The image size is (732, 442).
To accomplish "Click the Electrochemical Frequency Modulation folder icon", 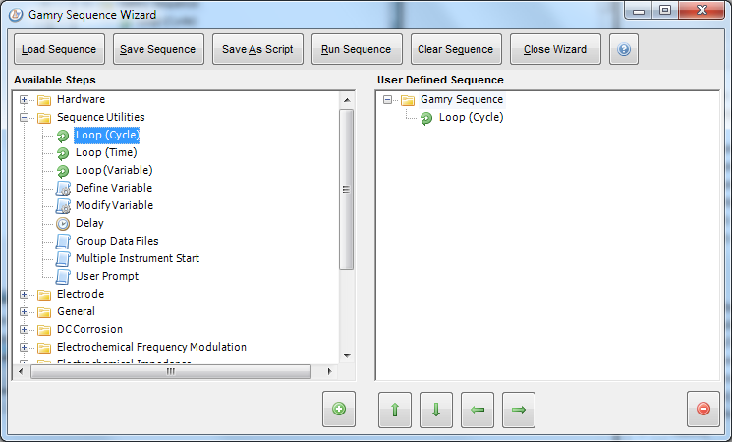I will pos(44,348).
